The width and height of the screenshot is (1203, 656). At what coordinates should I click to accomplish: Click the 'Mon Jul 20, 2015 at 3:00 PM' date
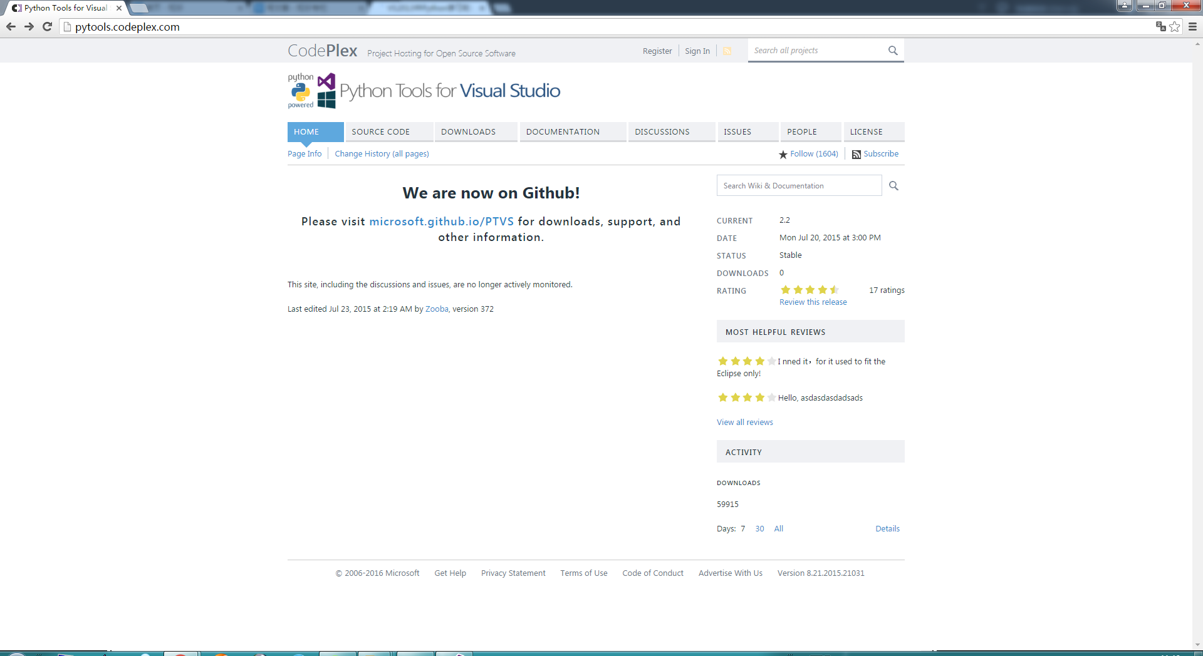click(830, 238)
